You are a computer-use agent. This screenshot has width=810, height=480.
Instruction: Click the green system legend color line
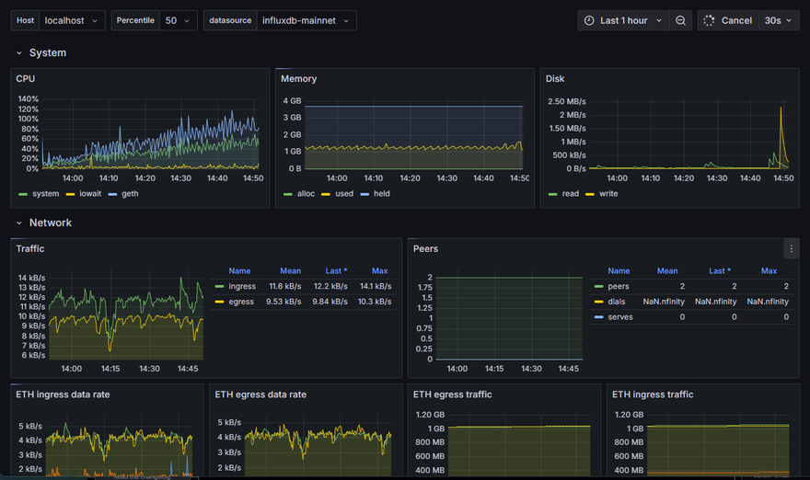pyautogui.click(x=23, y=194)
